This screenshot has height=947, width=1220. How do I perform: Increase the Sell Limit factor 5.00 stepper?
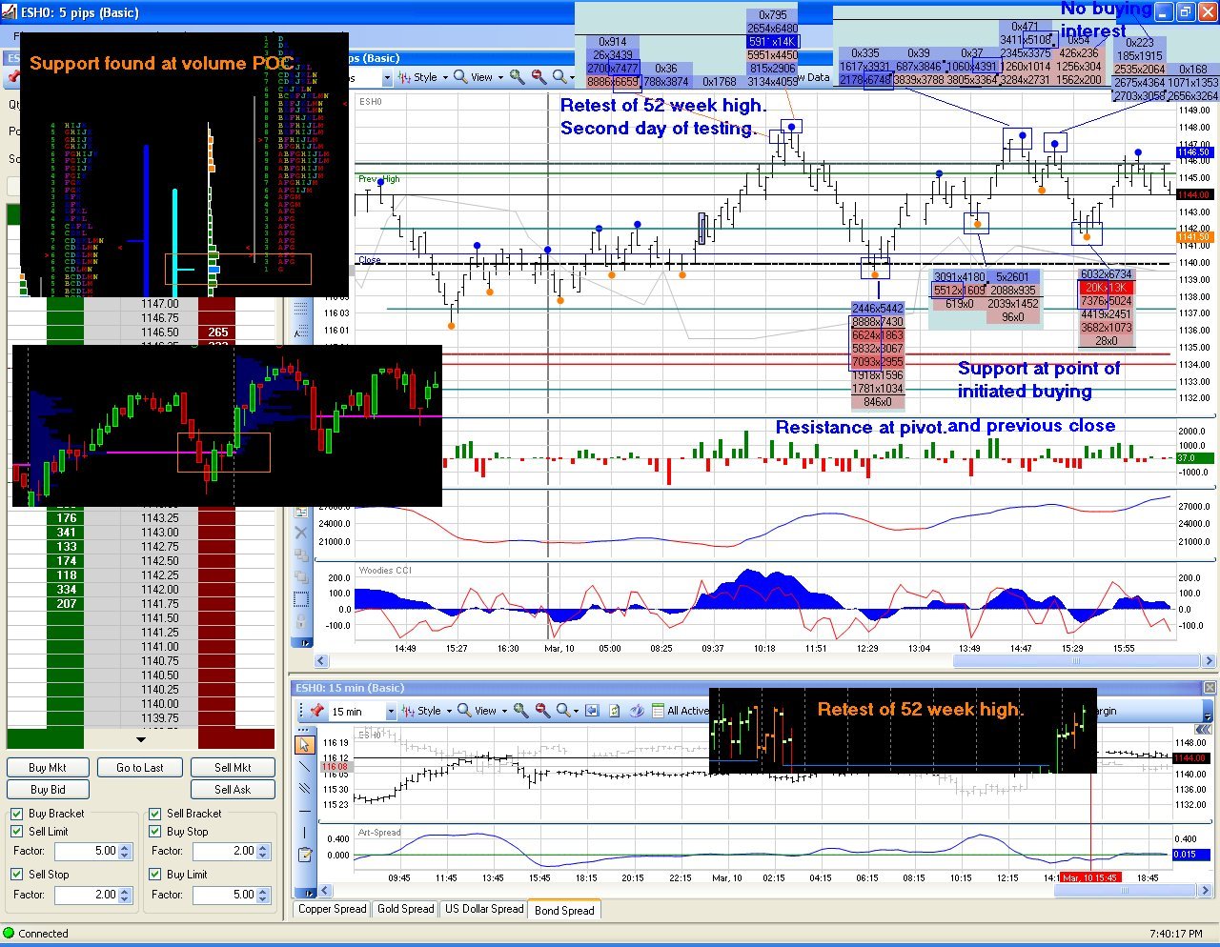tap(125, 847)
